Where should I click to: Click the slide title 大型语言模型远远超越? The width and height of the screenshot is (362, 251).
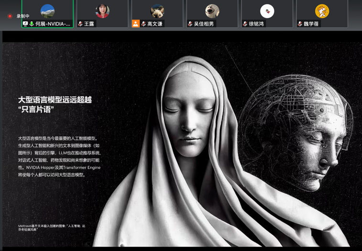55,100
